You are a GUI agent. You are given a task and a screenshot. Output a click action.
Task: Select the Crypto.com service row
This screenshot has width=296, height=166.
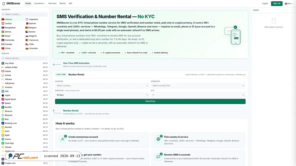pyautogui.click(x=24, y=163)
